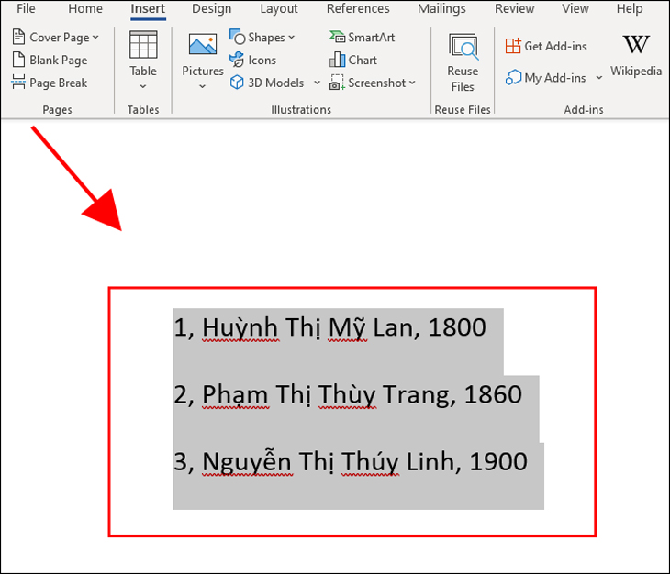
Task: Click Get Add-ins store icon
Action: click(513, 46)
